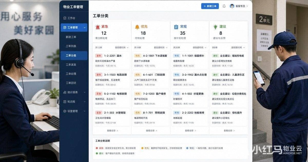The image size is (308, 162).
Task: Click the 建议 summary count 8
Action: [221, 33]
